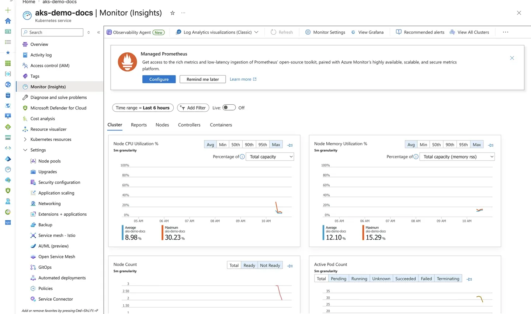531x314 pixels.
Task: Pin the Node Memory Utilization chart
Action: point(491,145)
